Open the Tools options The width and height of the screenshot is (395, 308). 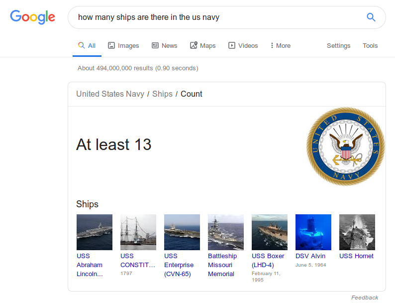pos(370,46)
